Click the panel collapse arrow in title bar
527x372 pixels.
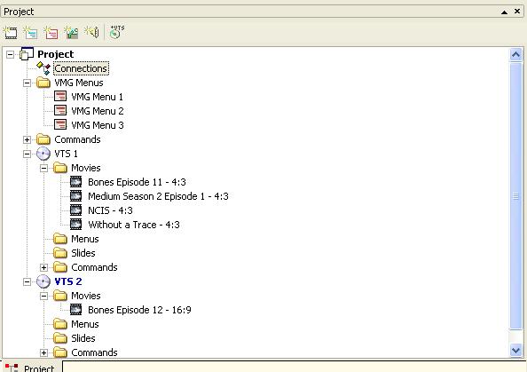point(504,12)
